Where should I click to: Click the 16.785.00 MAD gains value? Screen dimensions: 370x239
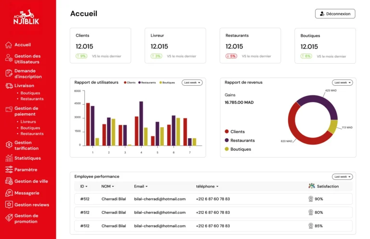point(239,103)
